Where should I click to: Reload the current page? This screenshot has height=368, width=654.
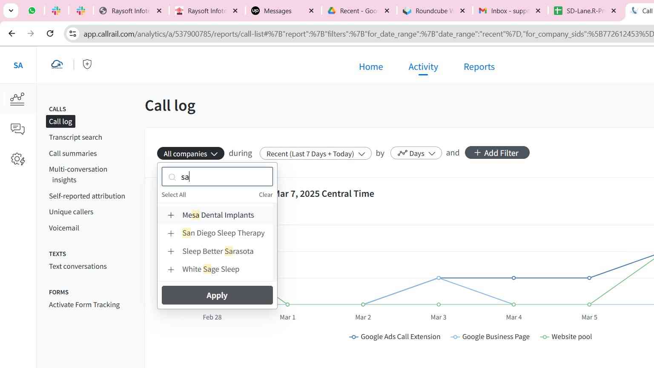click(50, 33)
